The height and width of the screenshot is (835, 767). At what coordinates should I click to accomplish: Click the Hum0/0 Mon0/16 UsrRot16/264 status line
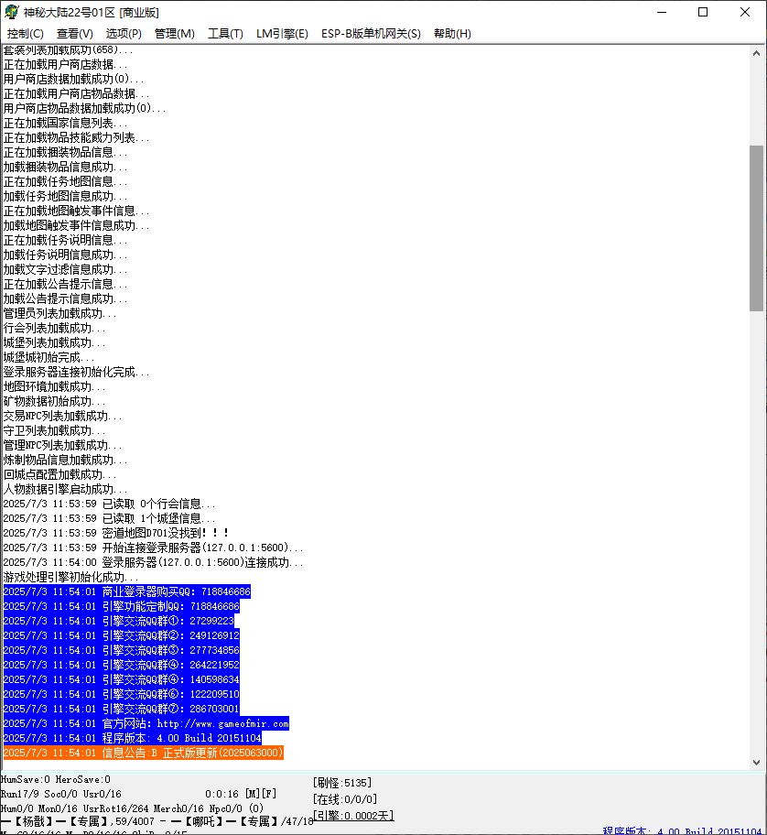tap(132, 808)
